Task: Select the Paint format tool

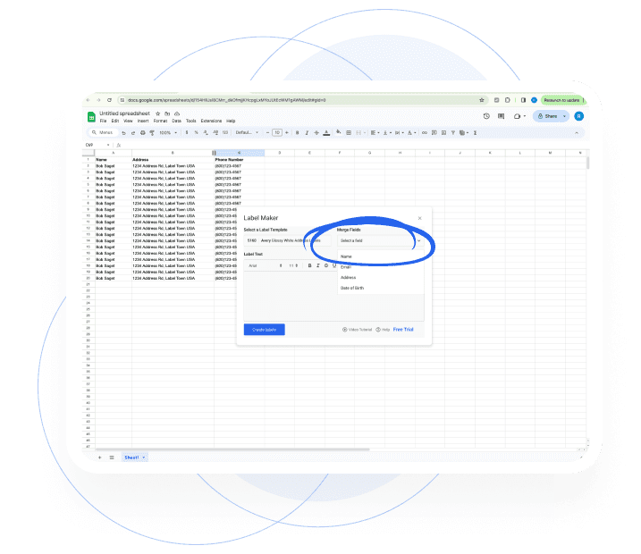Action: (152, 133)
